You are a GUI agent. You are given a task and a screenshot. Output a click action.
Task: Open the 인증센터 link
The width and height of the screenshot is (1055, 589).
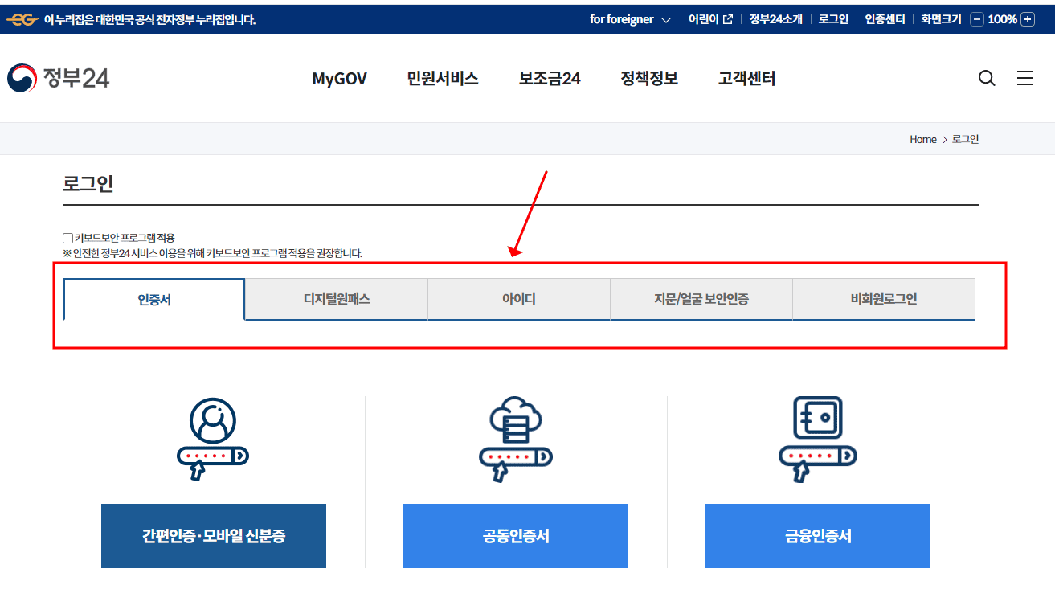884,18
